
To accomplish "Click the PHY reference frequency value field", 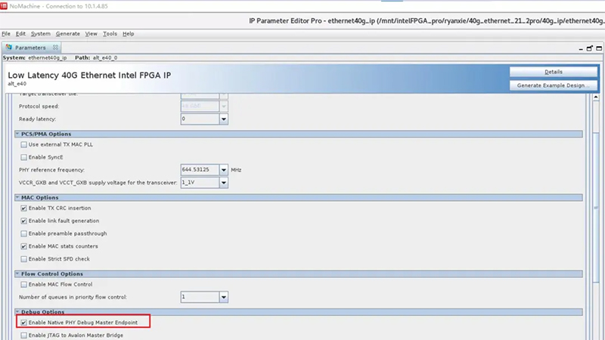I will tap(200, 169).
